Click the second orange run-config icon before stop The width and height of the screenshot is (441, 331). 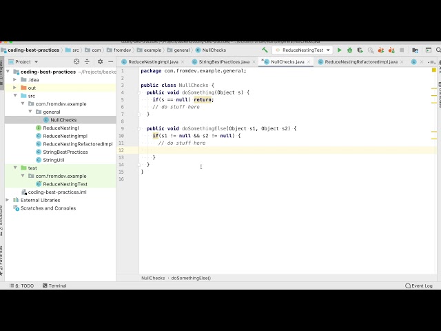point(391,50)
